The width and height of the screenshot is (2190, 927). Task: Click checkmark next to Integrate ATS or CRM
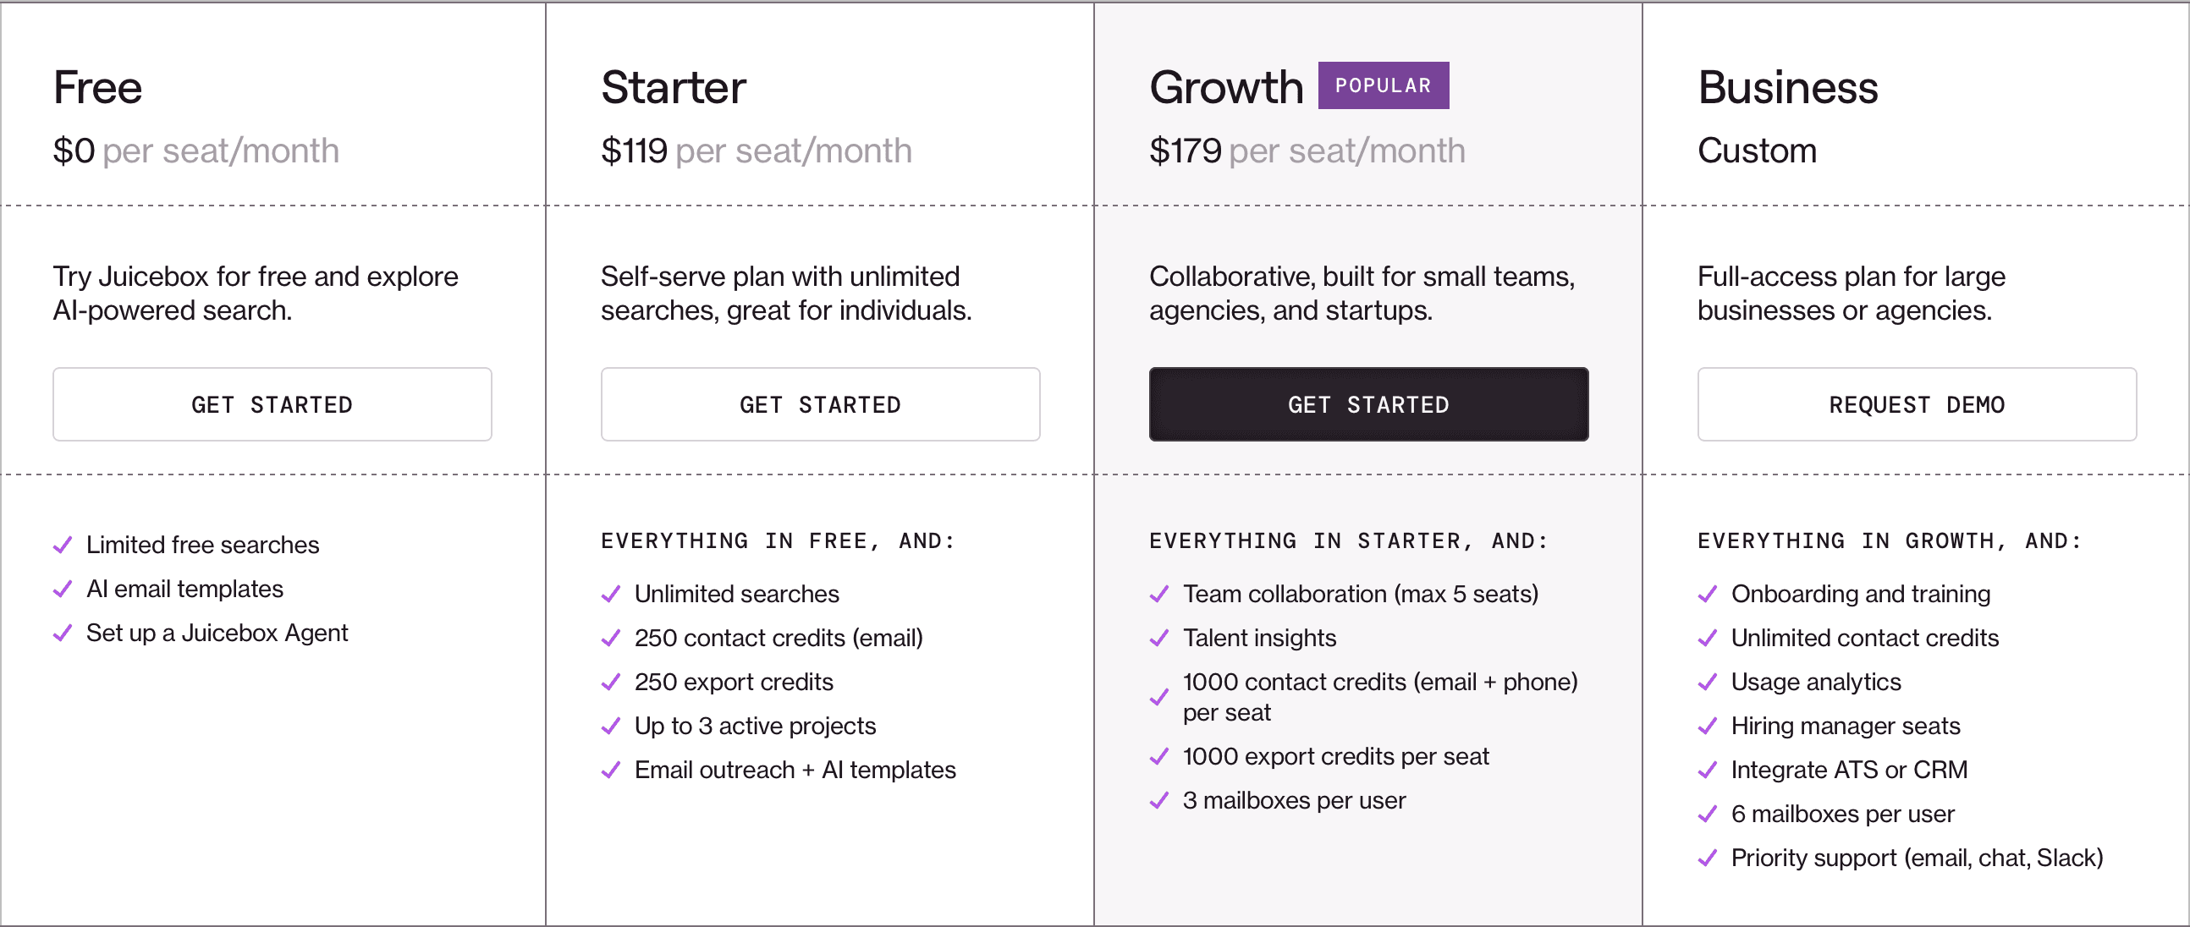(1707, 771)
